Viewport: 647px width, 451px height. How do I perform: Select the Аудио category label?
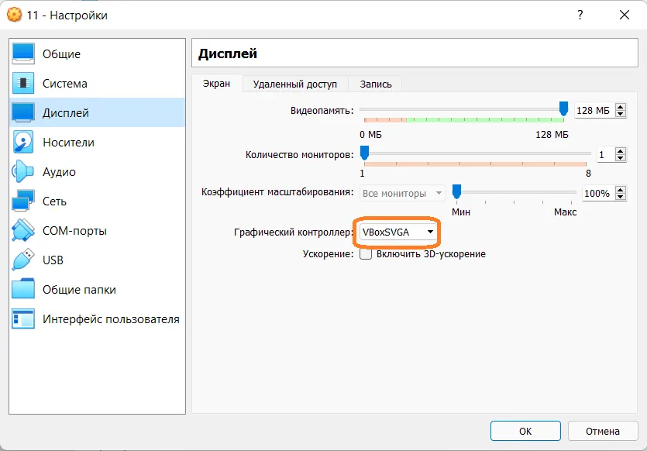[59, 172]
